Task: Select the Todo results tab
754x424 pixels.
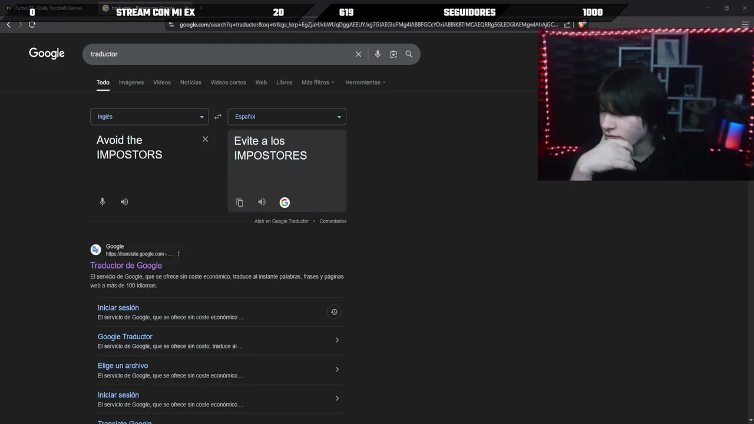Action: pos(103,82)
